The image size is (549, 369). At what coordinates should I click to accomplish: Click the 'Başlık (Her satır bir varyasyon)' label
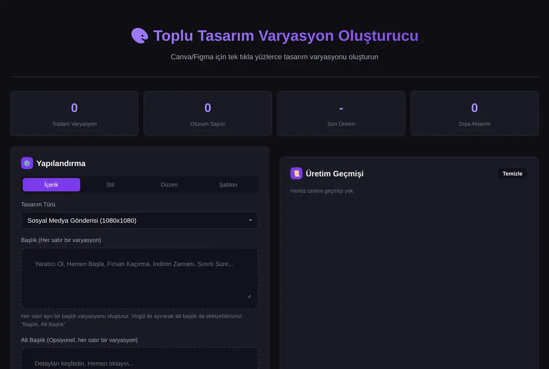61,240
